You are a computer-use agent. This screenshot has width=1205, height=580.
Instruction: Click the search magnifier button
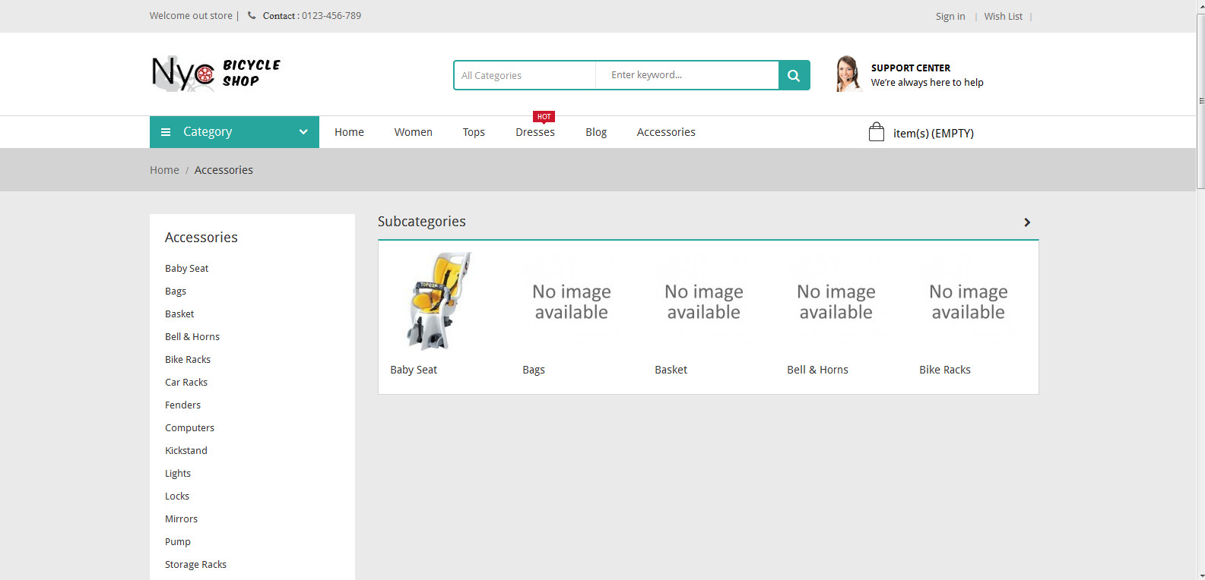[794, 75]
